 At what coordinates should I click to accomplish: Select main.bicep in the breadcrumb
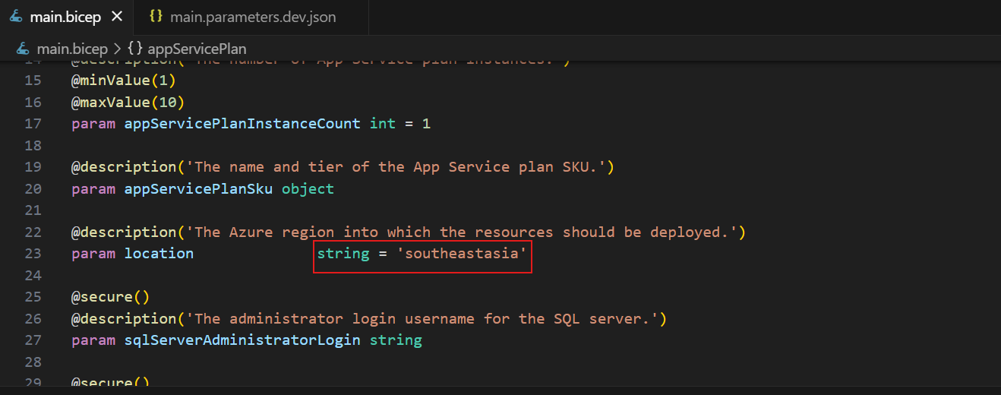click(x=73, y=49)
